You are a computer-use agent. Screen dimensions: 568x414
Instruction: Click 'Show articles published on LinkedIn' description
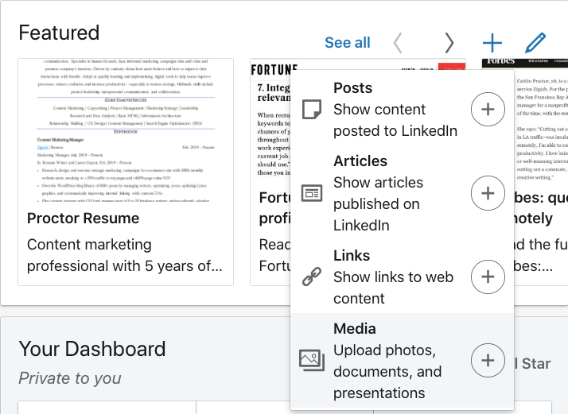pos(378,204)
